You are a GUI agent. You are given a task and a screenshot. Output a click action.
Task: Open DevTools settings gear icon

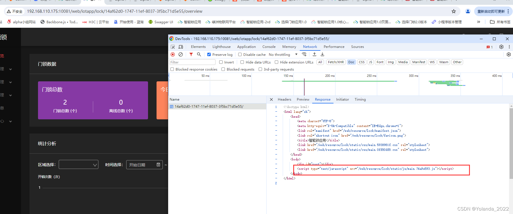(501, 47)
